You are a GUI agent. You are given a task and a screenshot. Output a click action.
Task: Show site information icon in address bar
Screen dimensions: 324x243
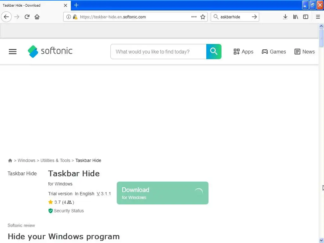click(x=69, y=17)
